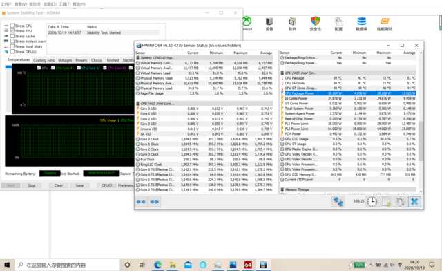Click the clock icon to reset sensor timer
This screenshot has height=271, width=442.
pos(372,202)
